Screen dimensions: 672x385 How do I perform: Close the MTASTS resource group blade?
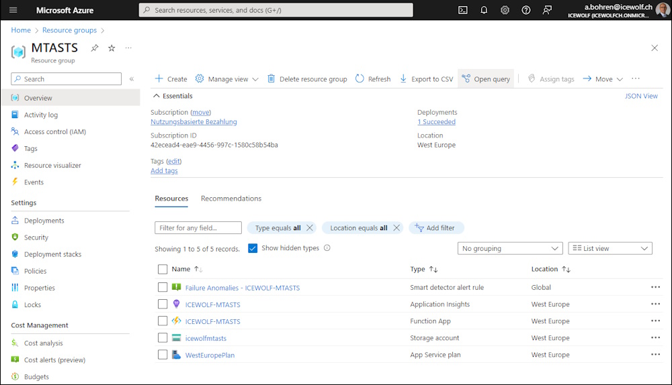click(655, 48)
